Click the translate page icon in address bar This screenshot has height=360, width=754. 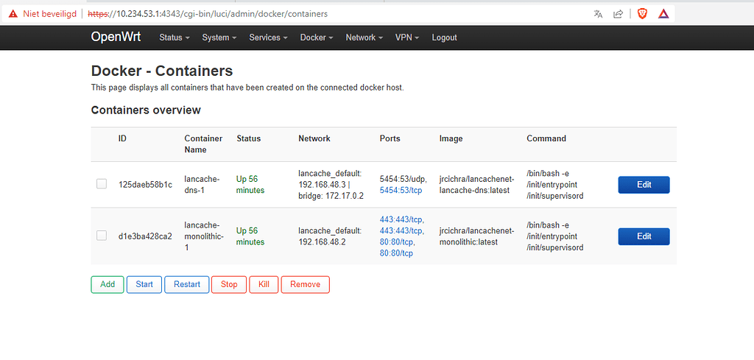coord(598,13)
